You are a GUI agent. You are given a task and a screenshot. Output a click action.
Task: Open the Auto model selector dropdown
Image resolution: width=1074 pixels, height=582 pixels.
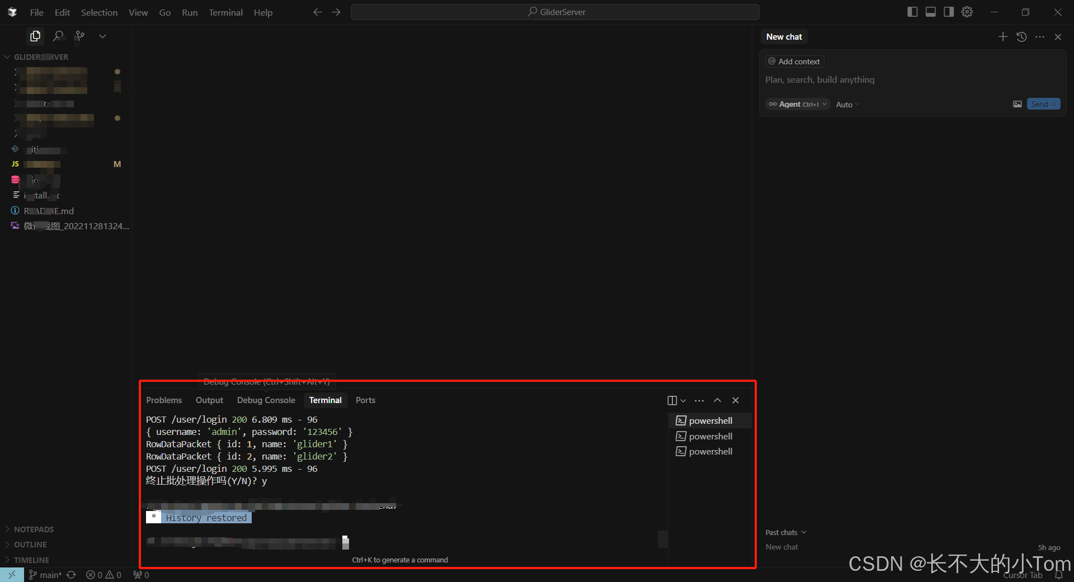(846, 104)
